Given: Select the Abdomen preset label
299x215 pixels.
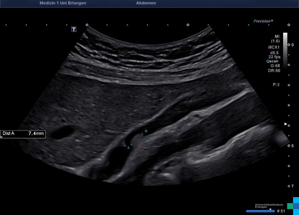Looking at the screenshot, I should (146, 3).
